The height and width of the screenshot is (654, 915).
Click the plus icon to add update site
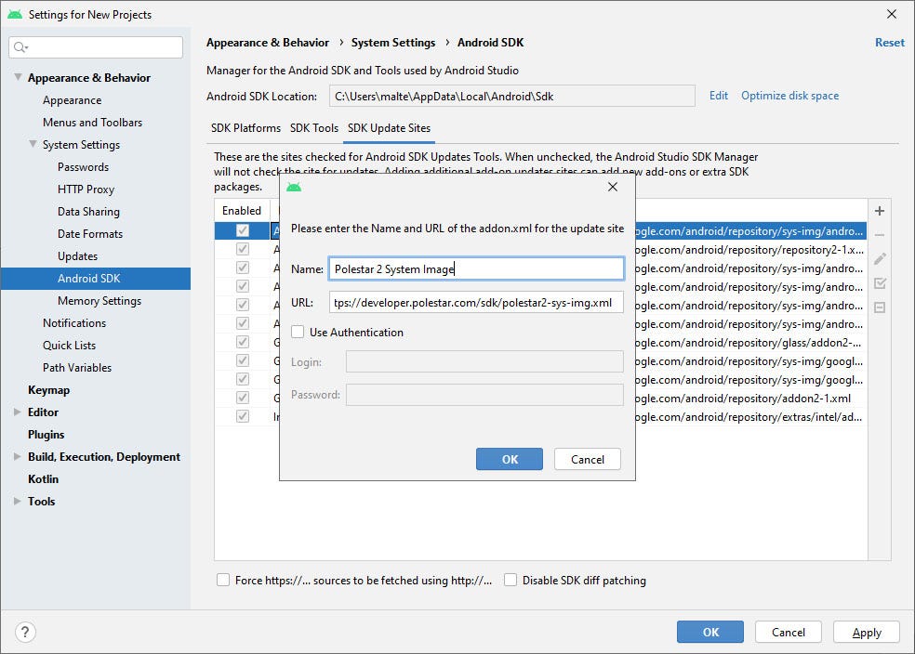pos(880,211)
